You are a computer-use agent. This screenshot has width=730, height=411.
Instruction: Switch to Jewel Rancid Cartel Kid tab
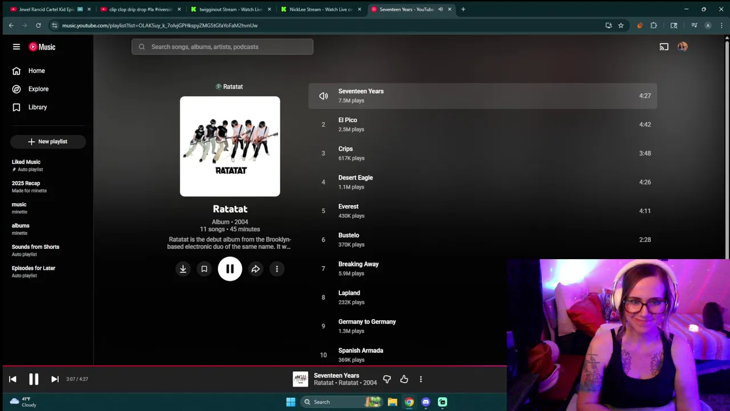(50, 9)
